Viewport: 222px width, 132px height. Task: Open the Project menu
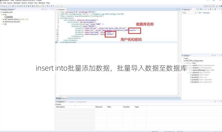pos(31,3)
